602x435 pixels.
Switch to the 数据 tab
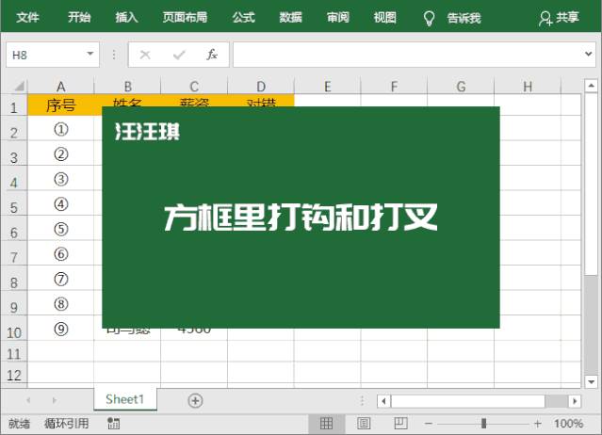coord(290,17)
